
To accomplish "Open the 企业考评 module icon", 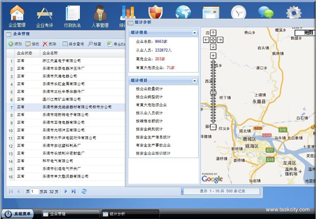I will (45, 13).
